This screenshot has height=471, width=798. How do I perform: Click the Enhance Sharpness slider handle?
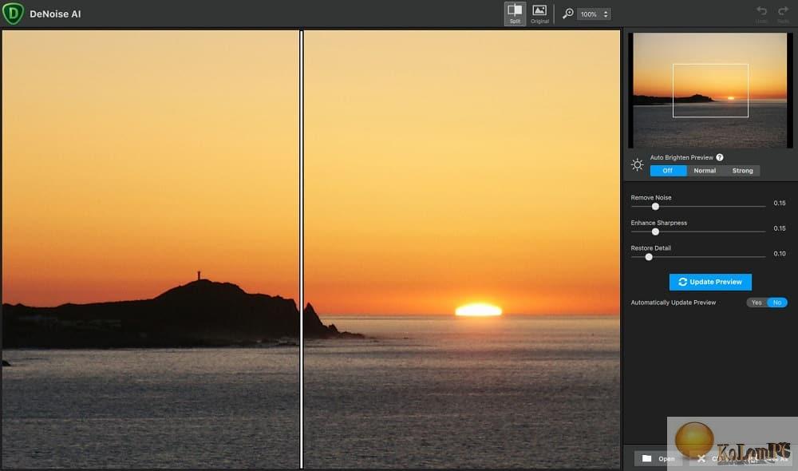(655, 232)
